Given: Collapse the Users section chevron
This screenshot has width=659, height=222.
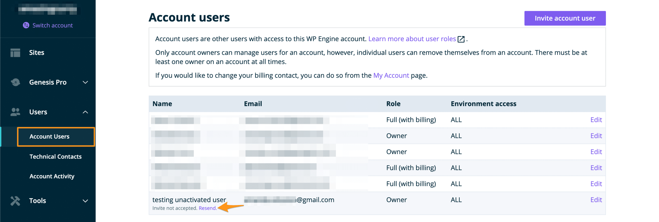Looking at the screenshot, I should [85, 112].
